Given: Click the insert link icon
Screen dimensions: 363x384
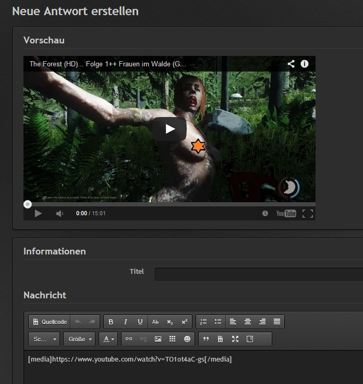Looking at the screenshot, I should point(129,339).
